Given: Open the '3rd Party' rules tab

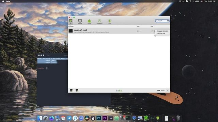Looking at the screenshot, I should coord(99,21).
